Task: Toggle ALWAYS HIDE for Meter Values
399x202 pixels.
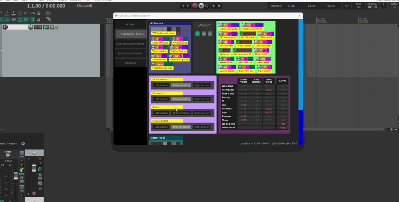Action: tap(282, 127)
